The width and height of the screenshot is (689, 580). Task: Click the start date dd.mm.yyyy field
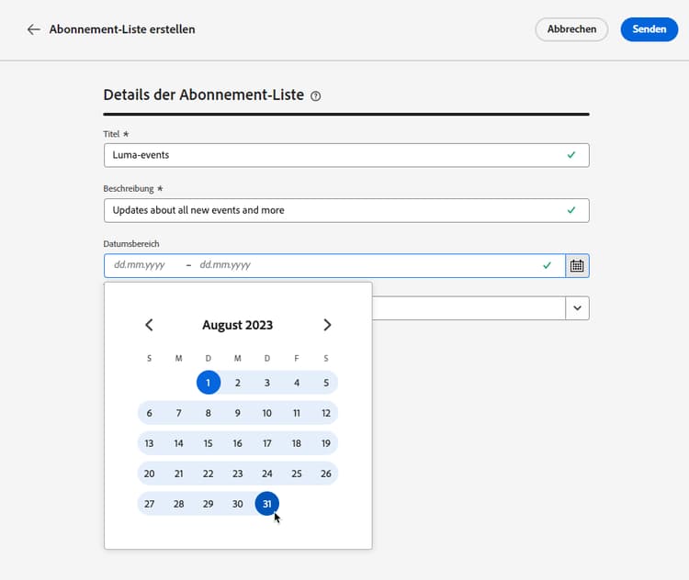pyautogui.click(x=140, y=265)
